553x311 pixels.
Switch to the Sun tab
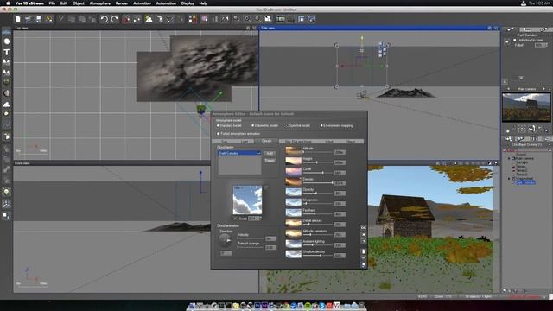click(x=224, y=142)
